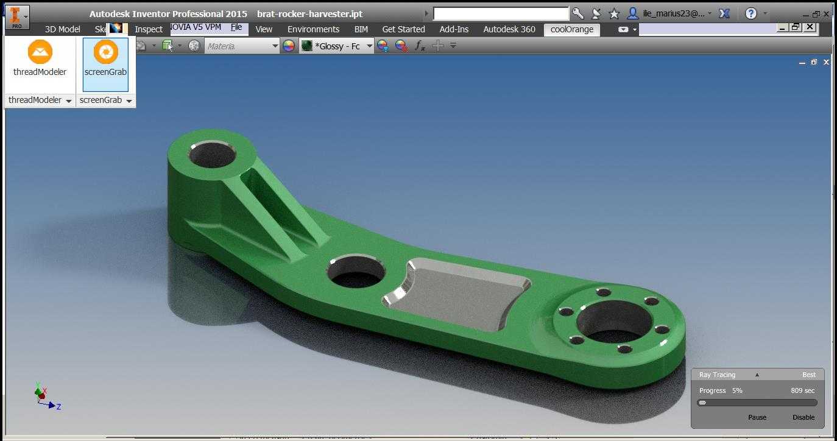Open the Help question mark icon
837x441 pixels.
pyautogui.click(x=751, y=13)
